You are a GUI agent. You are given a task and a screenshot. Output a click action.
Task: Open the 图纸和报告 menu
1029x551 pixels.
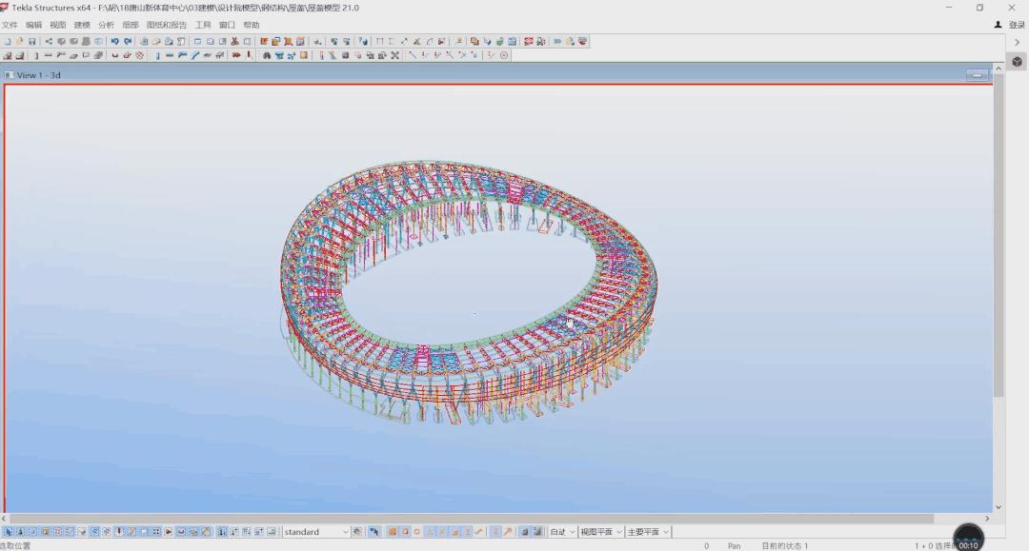click(167, 25)
